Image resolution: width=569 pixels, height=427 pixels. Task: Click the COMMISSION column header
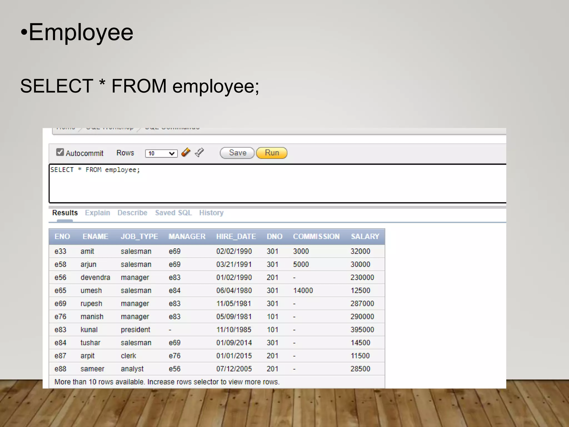316,237
